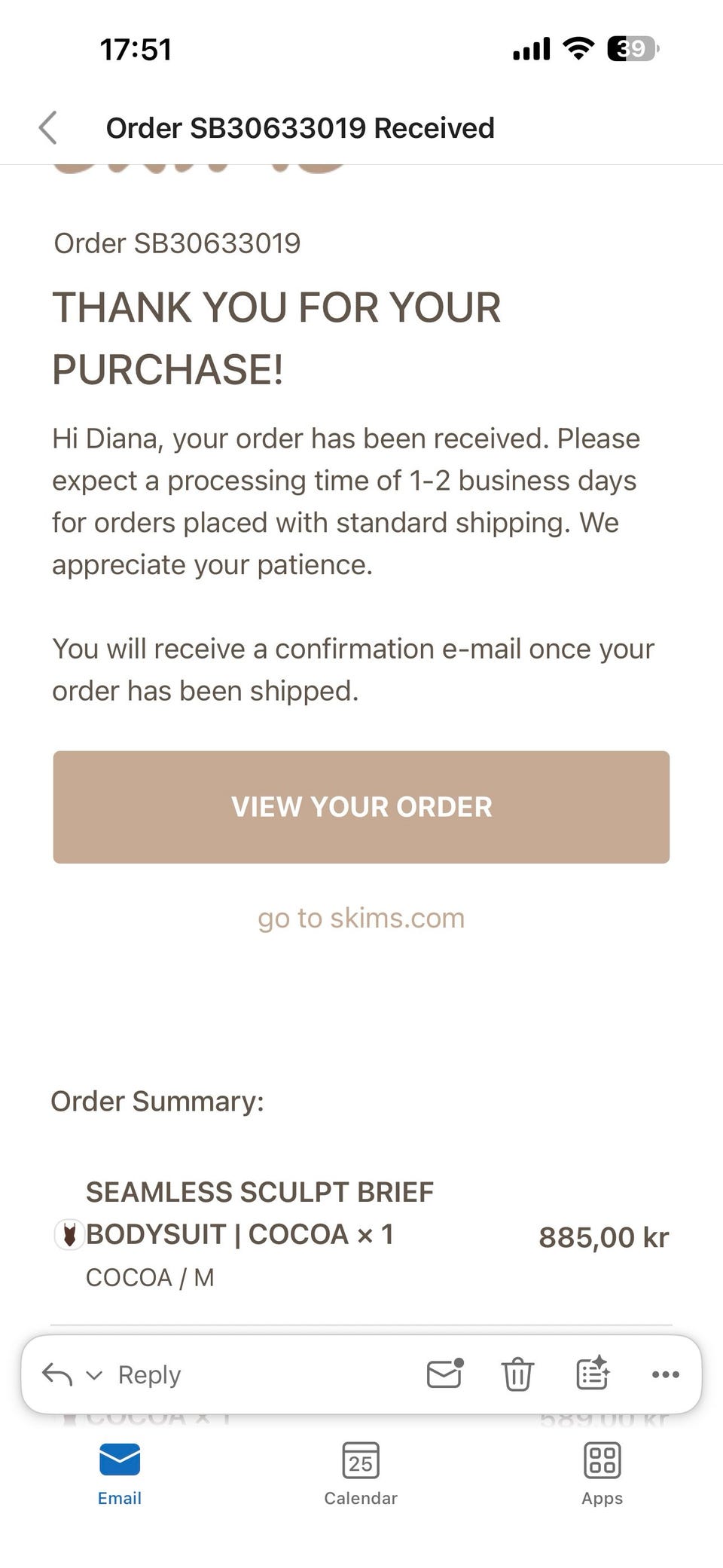
Task: Tap the bodysuit product thumbnail
Action: click(69, 1235)
